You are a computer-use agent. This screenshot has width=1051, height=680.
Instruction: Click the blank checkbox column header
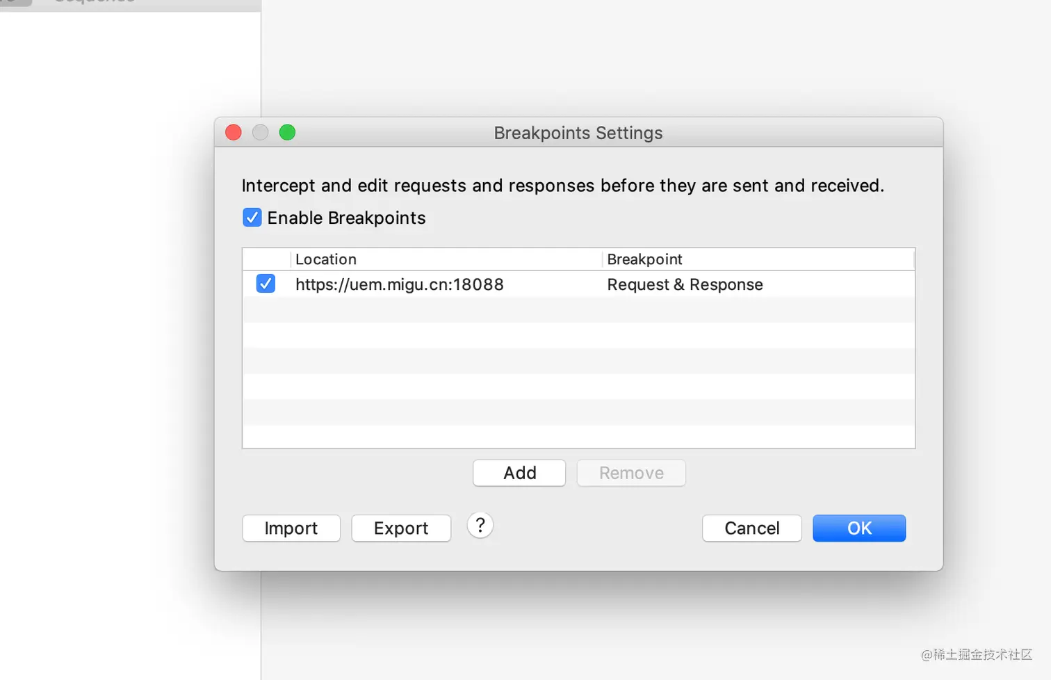click(x=266, y=259)
